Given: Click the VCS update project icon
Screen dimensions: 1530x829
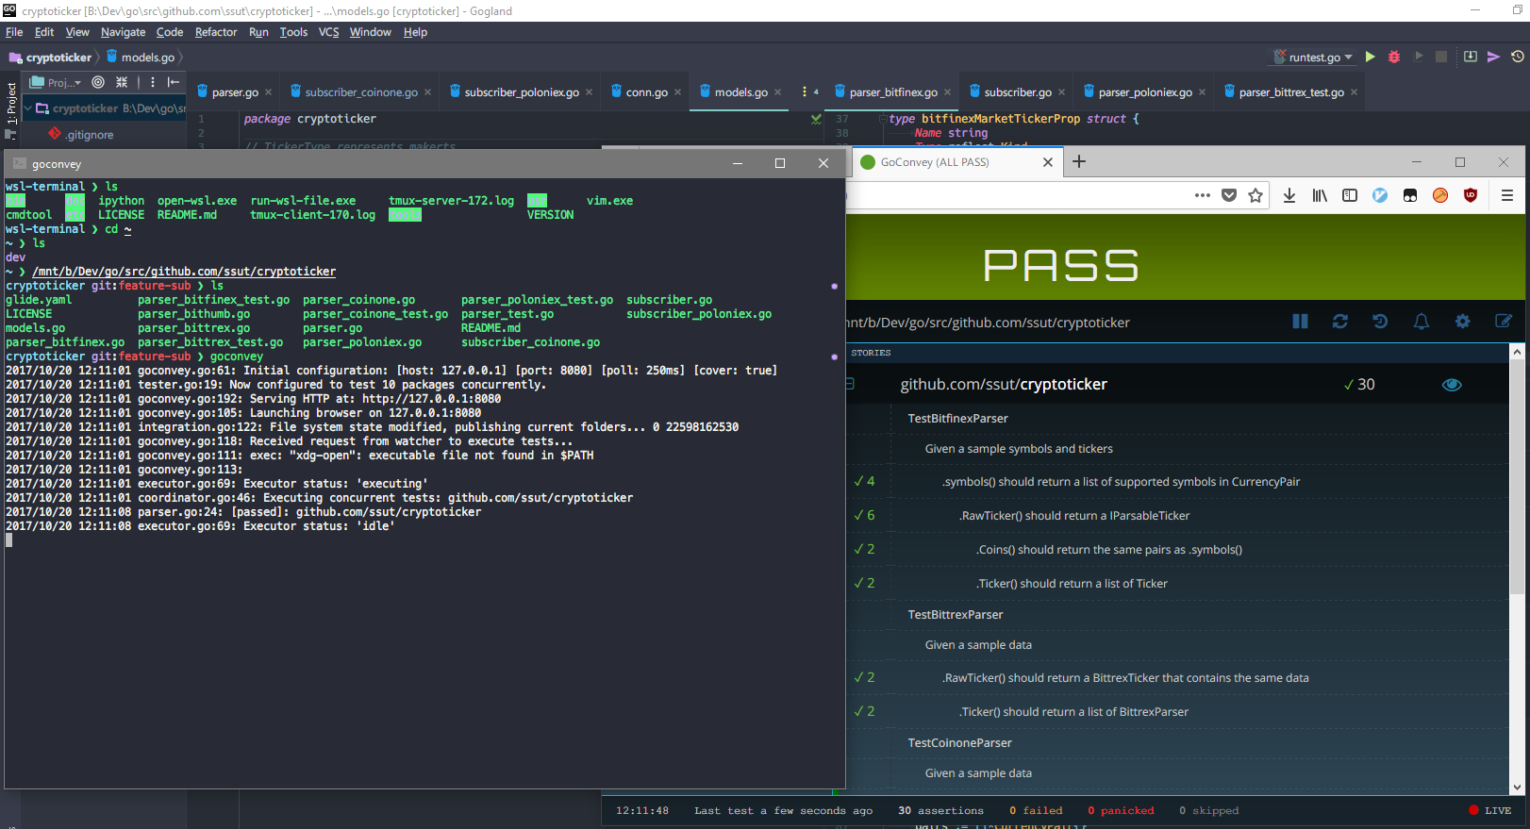Looking at the screenshot, I should (x=1471, y=57).
